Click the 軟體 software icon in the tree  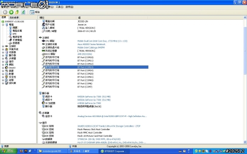tap(7, 74)
